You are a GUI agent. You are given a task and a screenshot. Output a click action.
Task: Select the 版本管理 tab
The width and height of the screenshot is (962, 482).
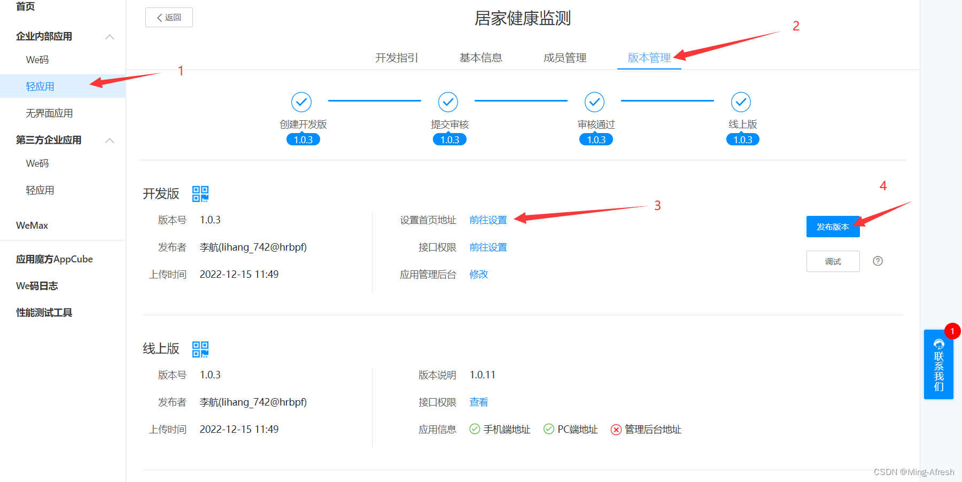pyautogui.click(x=649, y=58)
